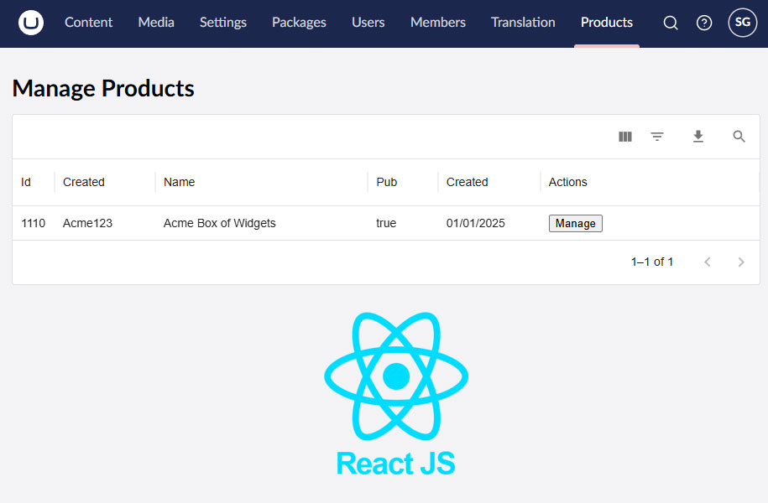Click Manage button for Acme Box of Widgets

tap(576, 224)
